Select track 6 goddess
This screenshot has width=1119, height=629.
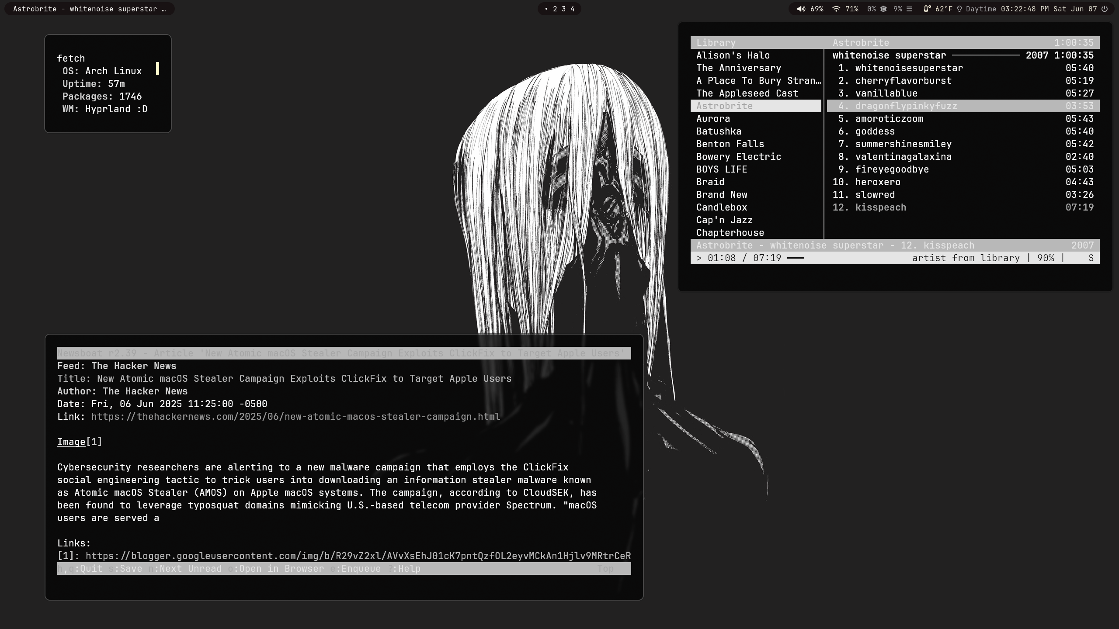[963, 131]
